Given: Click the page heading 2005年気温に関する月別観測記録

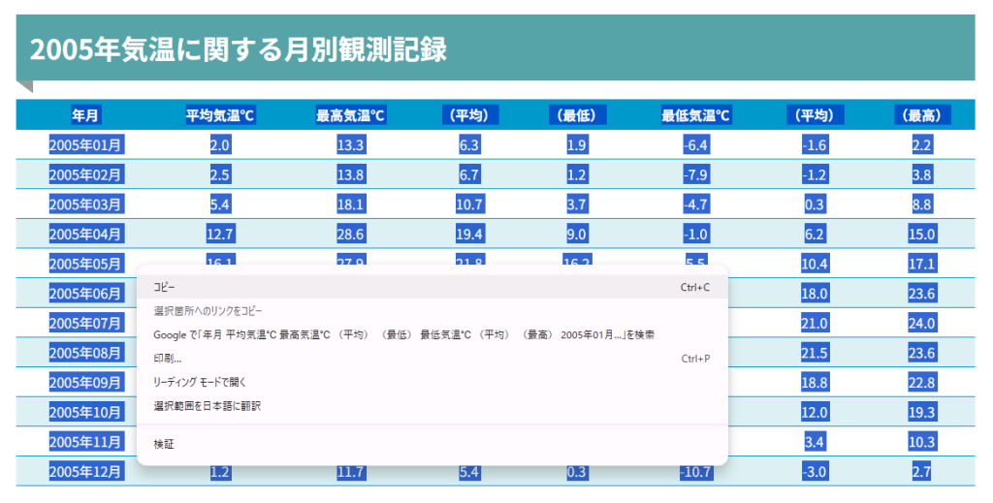Looking at the screenshot, I should tap(239, 49).
